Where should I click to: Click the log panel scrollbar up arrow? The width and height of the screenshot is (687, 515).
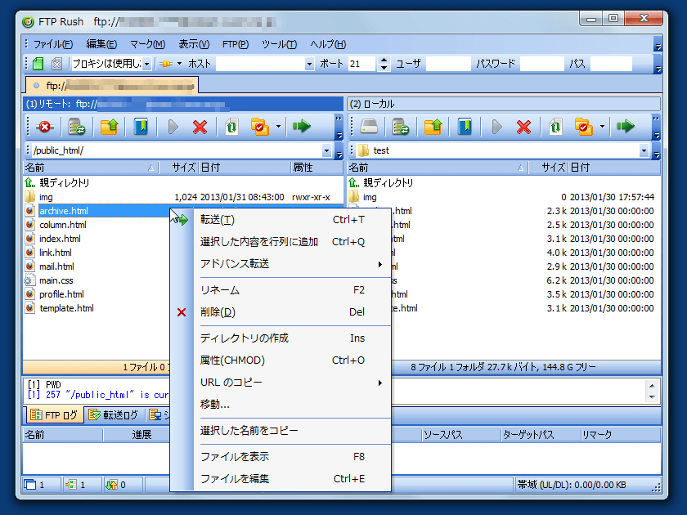(x=652, y=386)
